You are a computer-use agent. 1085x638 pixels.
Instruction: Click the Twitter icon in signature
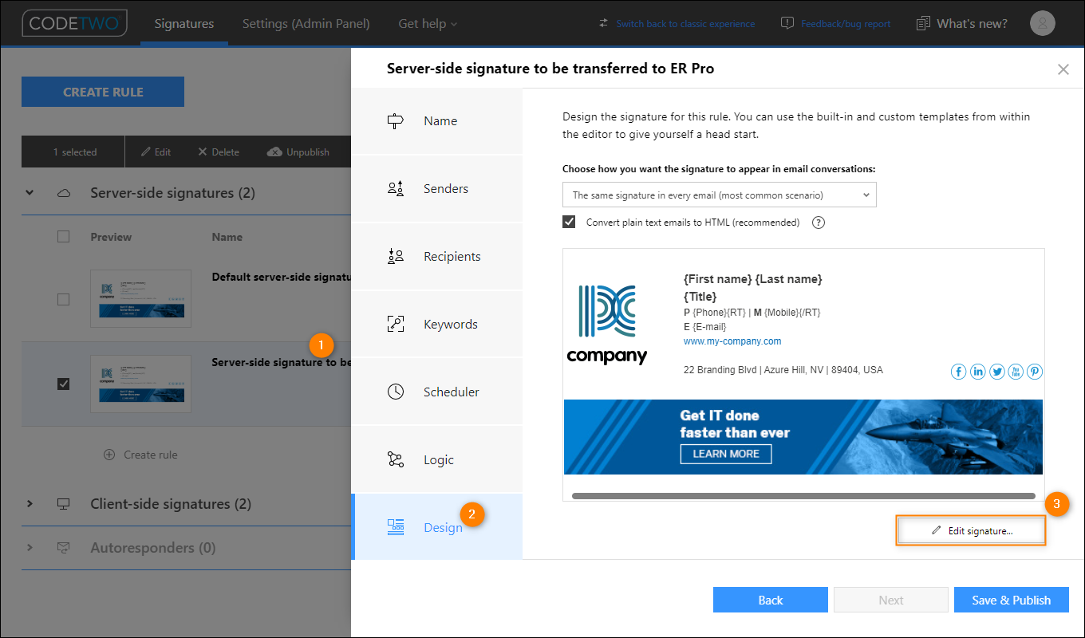996,372
